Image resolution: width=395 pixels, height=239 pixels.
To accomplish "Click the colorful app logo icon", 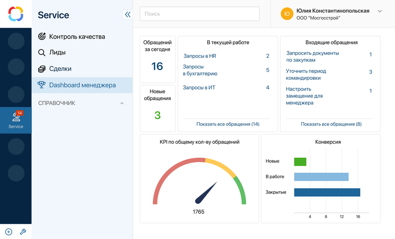I will [x=16, y=14].
